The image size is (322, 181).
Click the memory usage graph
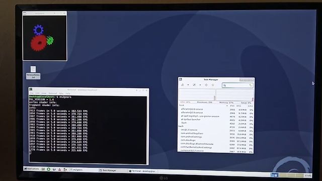(x=235, y=95)
